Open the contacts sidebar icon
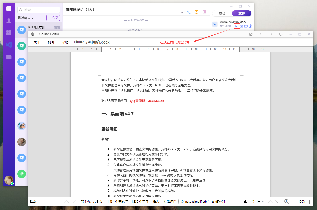This screenshot has height=210, width=317. click(x=9, y=21)
